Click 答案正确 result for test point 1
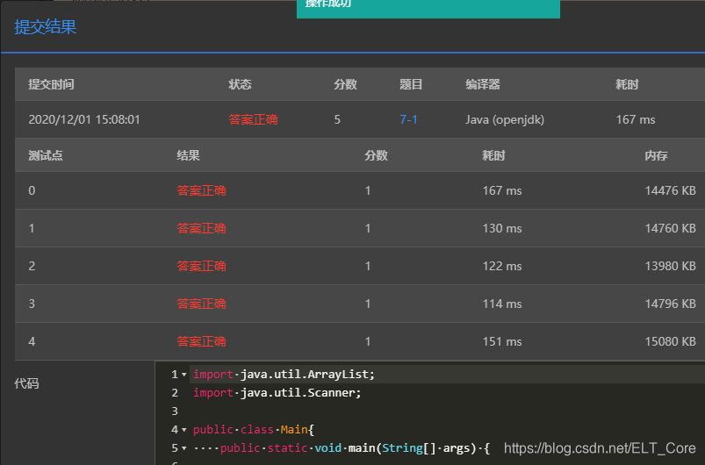The width and height of the screenshot is (705, 465). tap(201, 228)
